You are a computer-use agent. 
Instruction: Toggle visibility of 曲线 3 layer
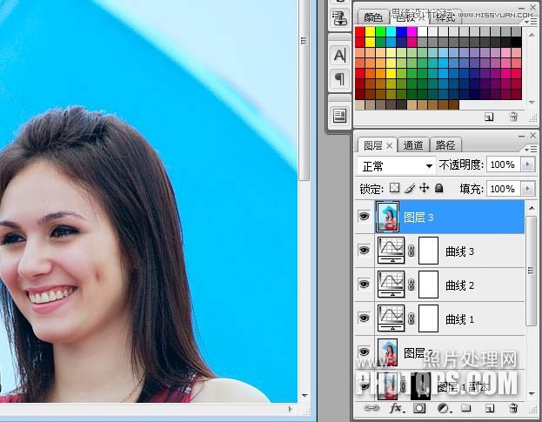(x=364, y=251)
